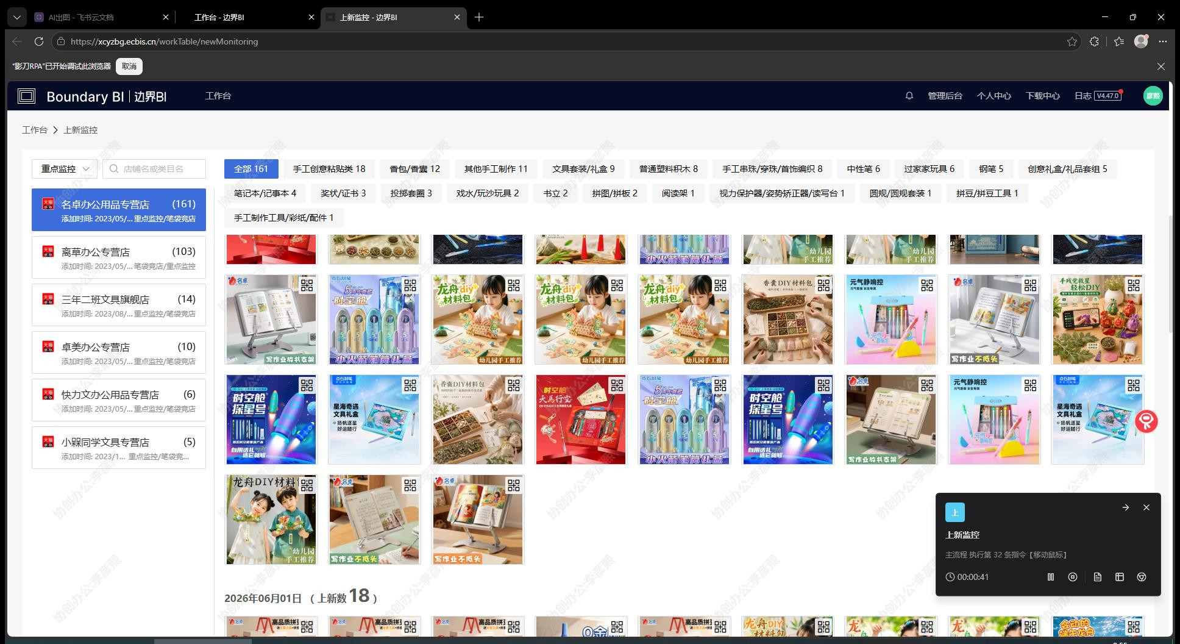The image size is (1180, 644).
Task: Filter by 钢笔 5 category
Action: (x=991, y=169)
